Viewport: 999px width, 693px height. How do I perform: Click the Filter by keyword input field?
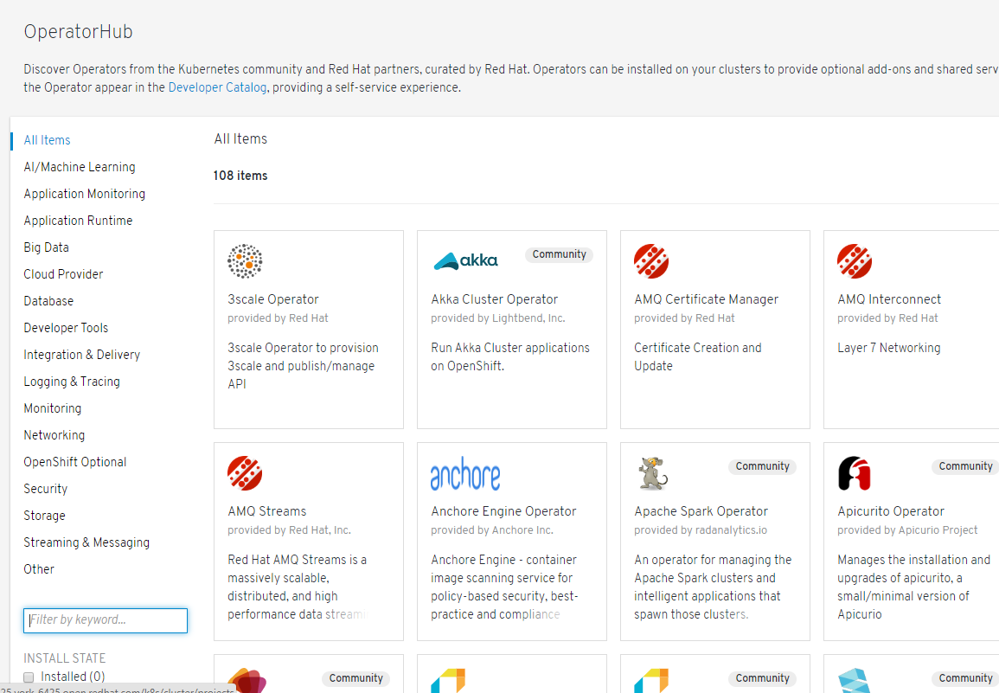coord(106,620)
